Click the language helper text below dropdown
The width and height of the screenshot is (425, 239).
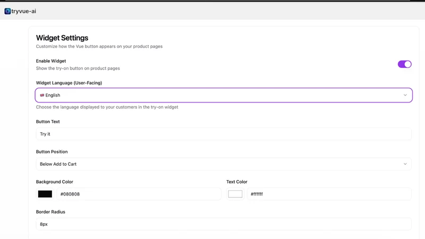point(107,107)
